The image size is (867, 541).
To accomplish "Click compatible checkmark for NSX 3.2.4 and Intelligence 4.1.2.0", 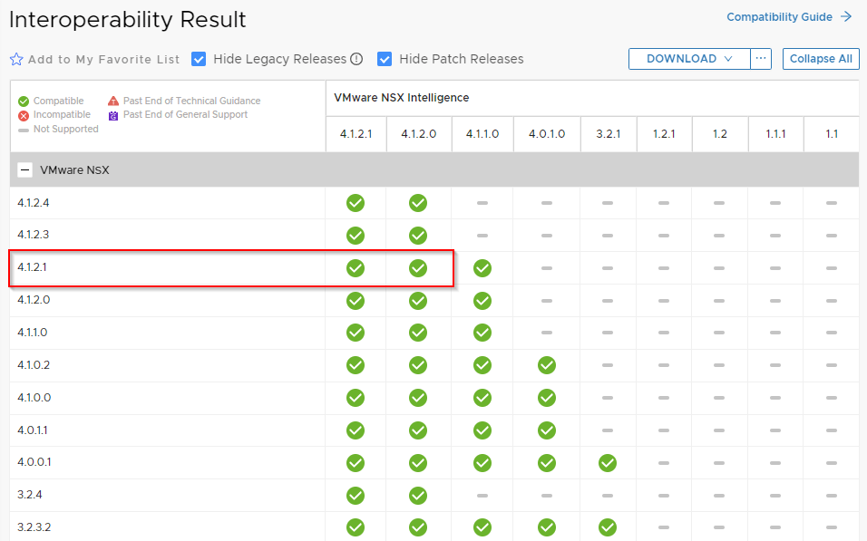I will 418,495.
